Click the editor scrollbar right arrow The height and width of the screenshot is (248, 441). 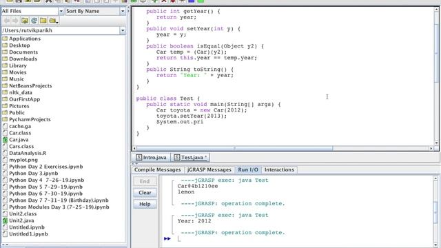tap(431, 148)
